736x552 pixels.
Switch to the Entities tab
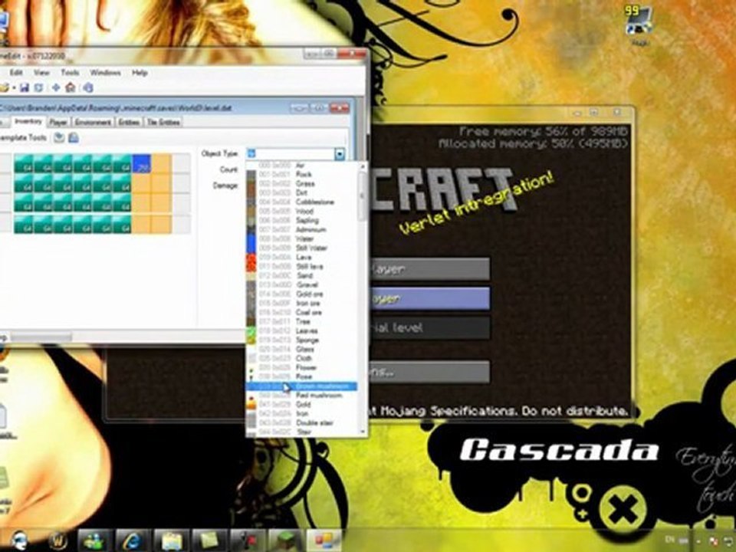[129, 122]
